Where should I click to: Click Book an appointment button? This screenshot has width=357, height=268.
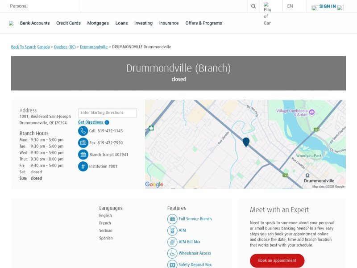pyautogui.click(x=277, y=260)
